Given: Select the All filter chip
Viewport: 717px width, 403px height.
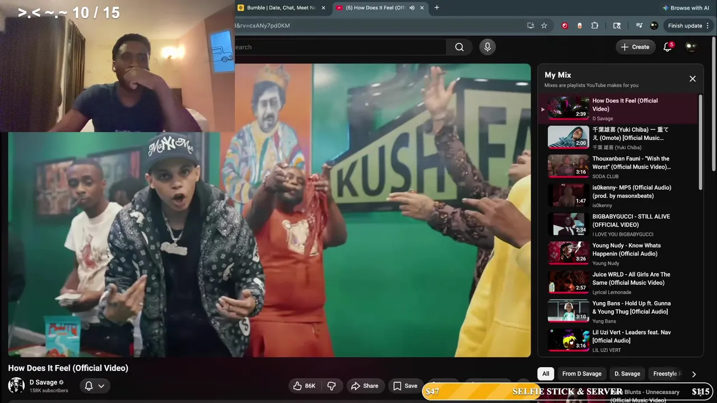Looking at the screenshot, I should point(546,374).
